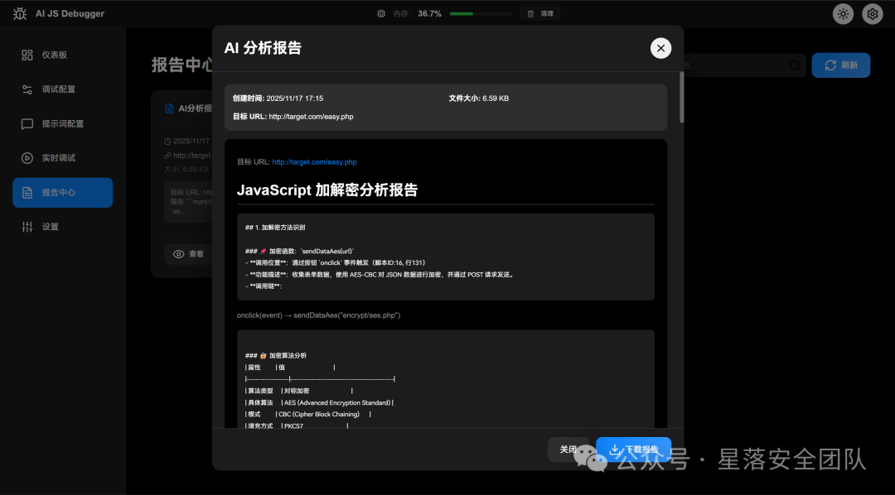This screenshot has width=895, height=495.
Task: Click the 36.7% memory value
Action: 429,14
